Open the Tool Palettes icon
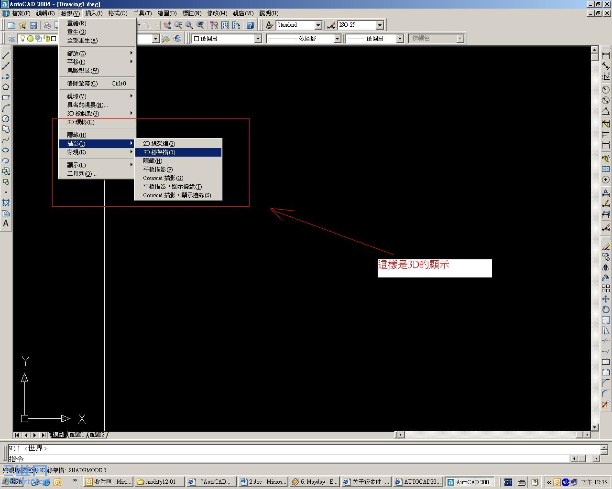612x489 pixels. tap(236, 25)
